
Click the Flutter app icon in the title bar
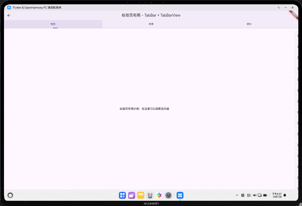click(x=9, y=7)
